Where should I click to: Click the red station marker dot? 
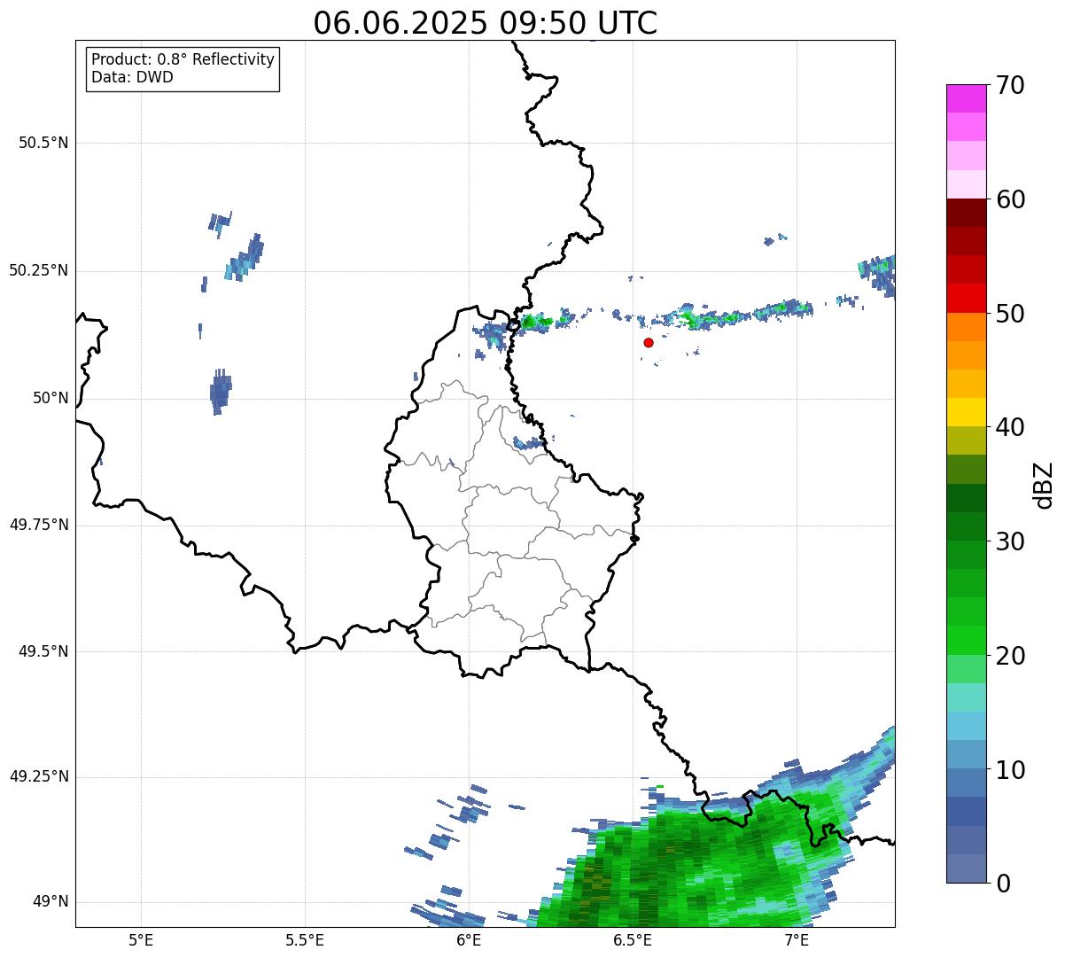point(649,342)
